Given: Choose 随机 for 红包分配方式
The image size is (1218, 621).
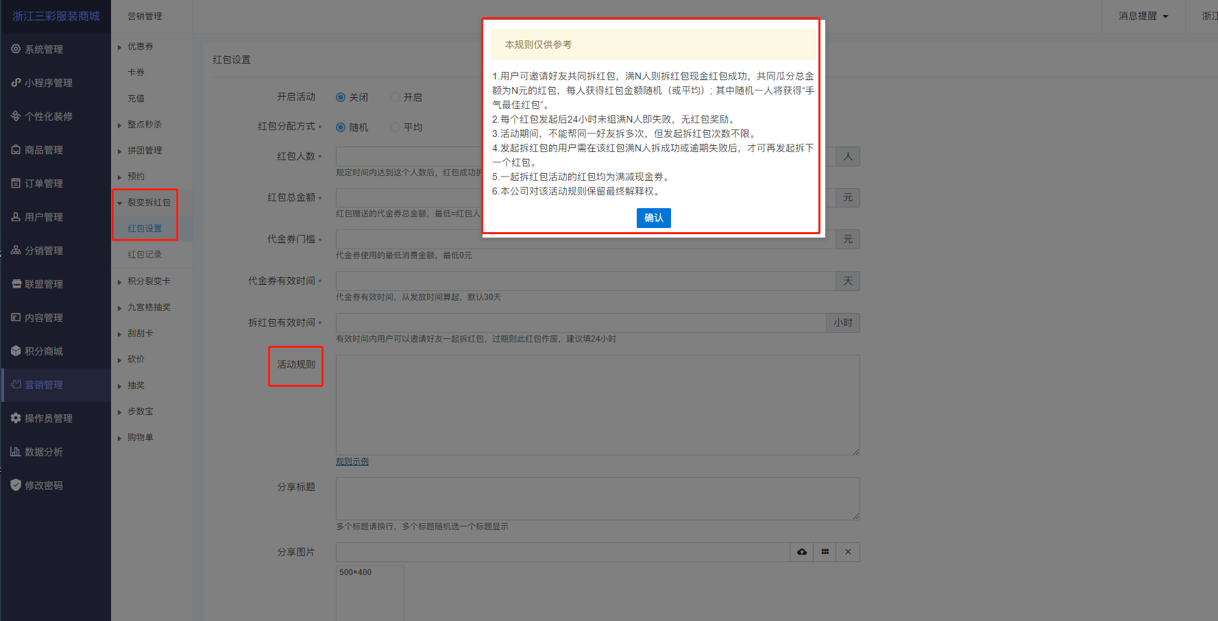Looking at the screenshot, I should pos(341,127).
